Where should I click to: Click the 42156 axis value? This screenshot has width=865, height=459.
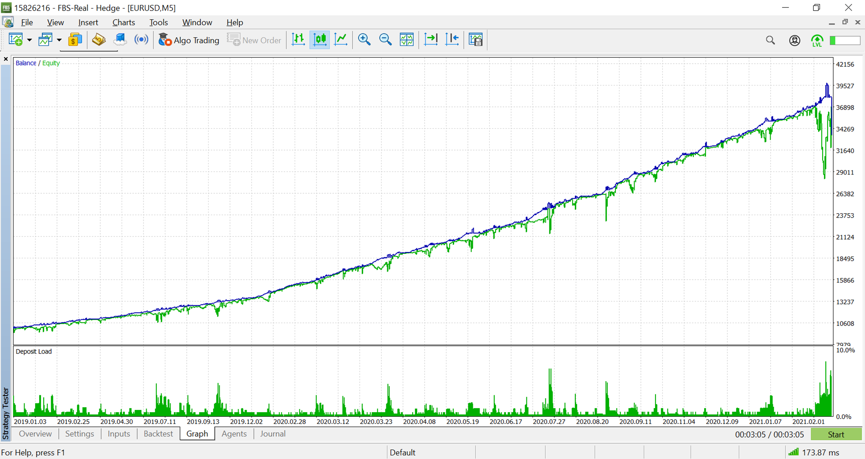pos(845,64)
